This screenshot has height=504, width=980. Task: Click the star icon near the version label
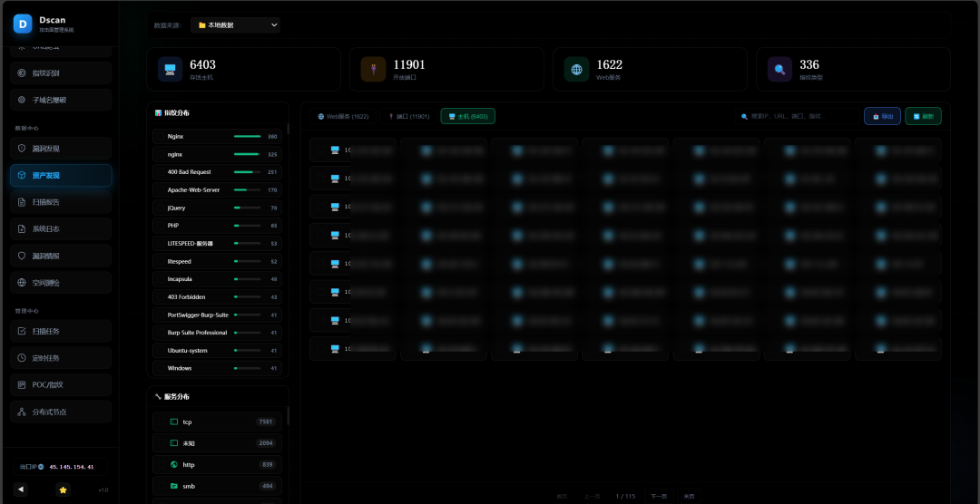coord(63,489)
